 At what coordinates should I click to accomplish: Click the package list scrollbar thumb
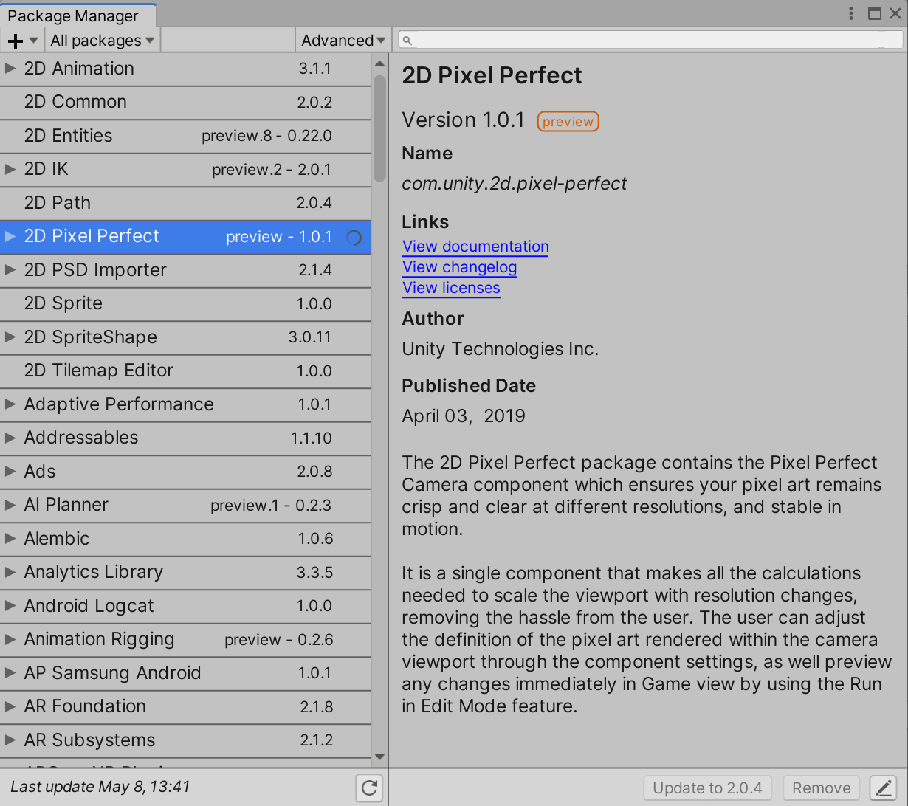click(379, 129)
